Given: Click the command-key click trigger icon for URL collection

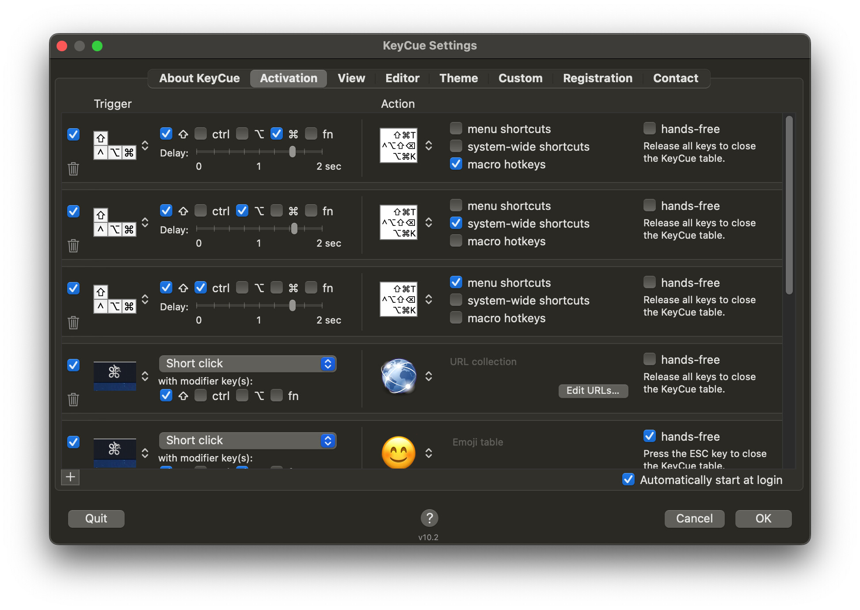Looking at the screenshot, I should (x=115, y=376).
